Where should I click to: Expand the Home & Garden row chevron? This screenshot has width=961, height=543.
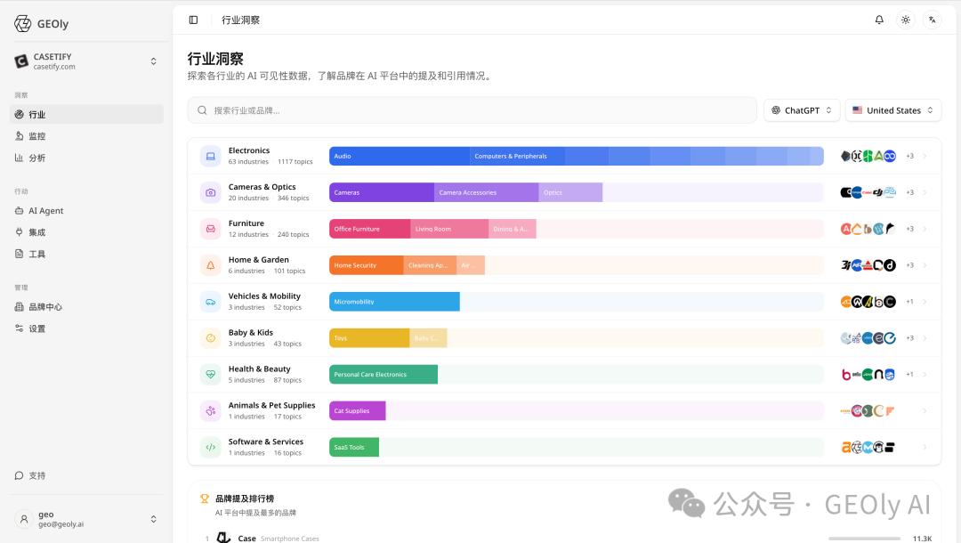(925, 265)
